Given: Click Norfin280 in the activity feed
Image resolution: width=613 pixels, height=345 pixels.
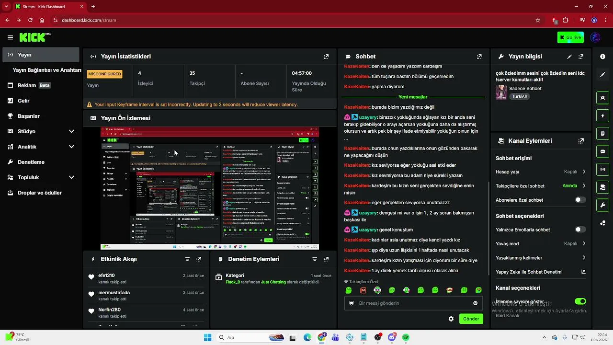Looking at the screenshot, I should [109, 310].
